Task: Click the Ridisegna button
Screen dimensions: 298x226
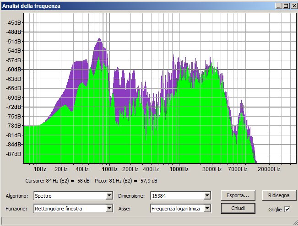Action: [x=276, y=195]
